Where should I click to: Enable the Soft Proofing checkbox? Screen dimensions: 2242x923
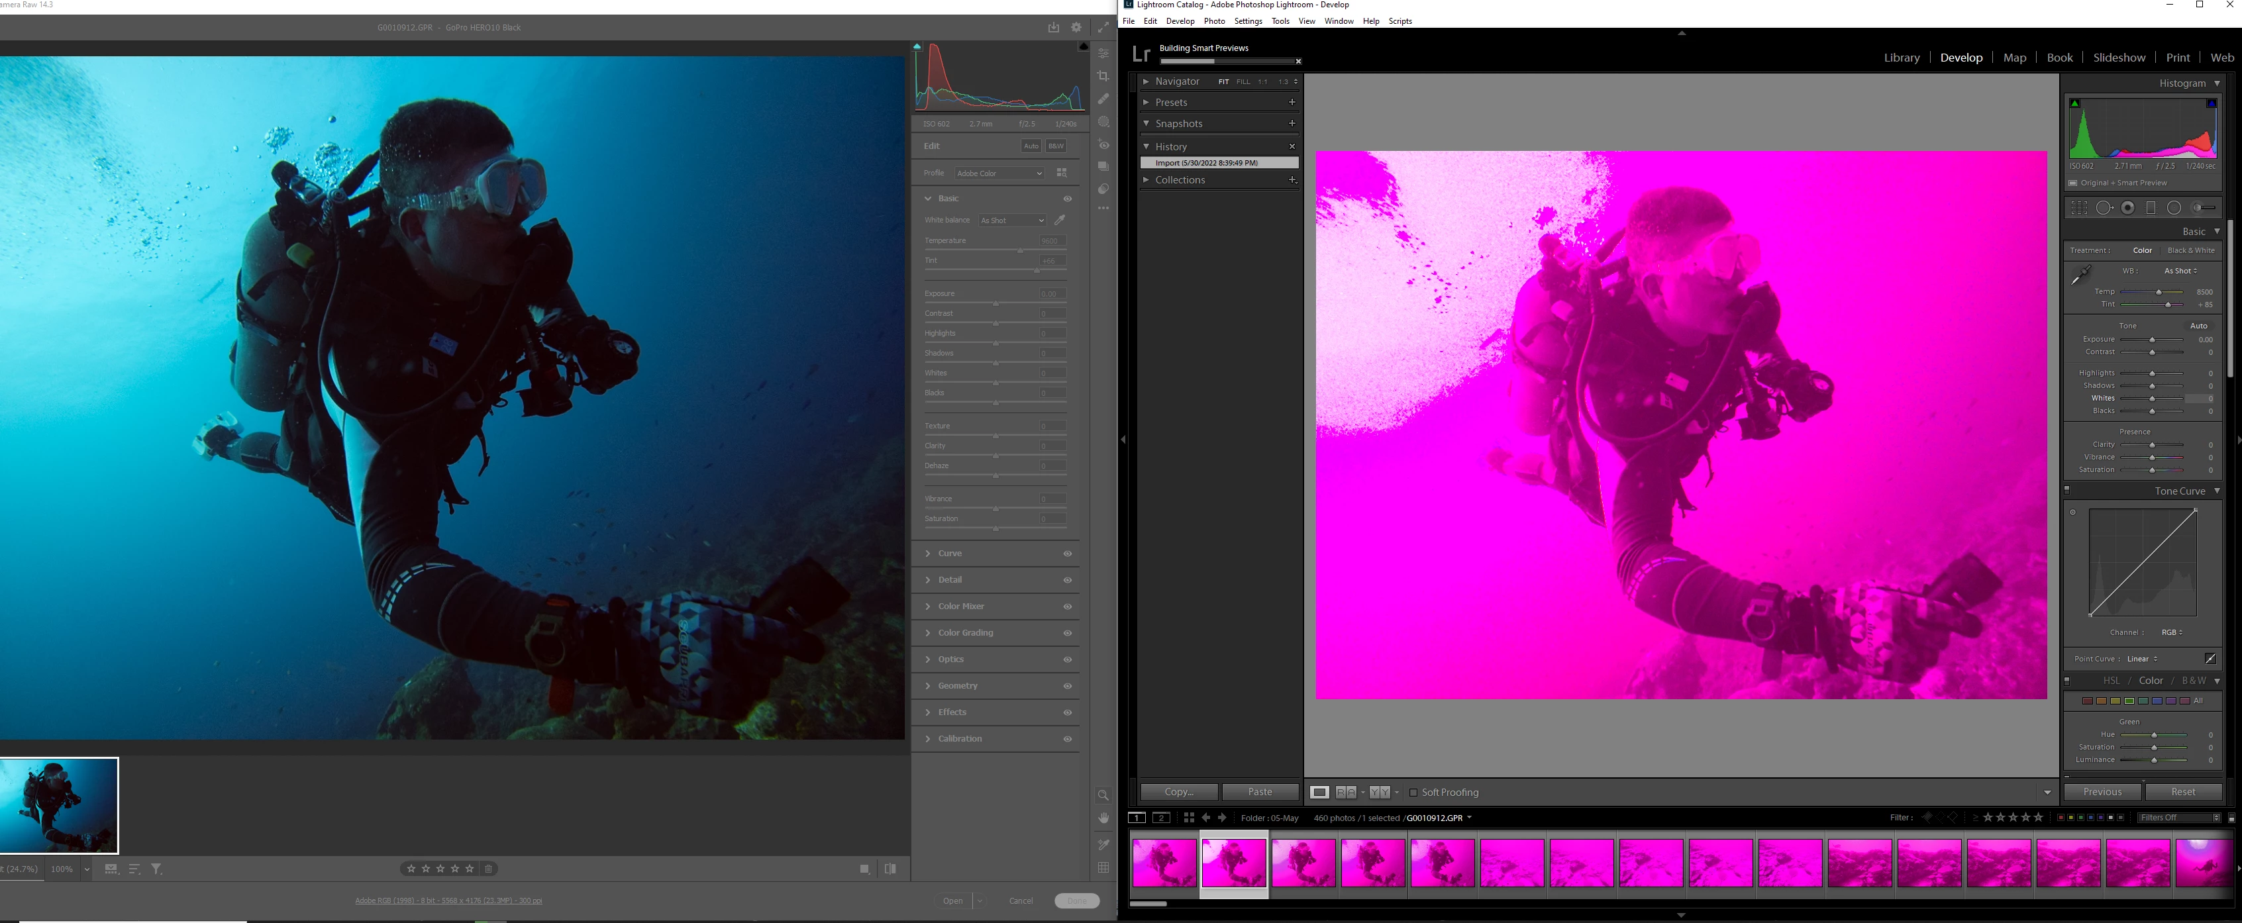(1413, 793)
